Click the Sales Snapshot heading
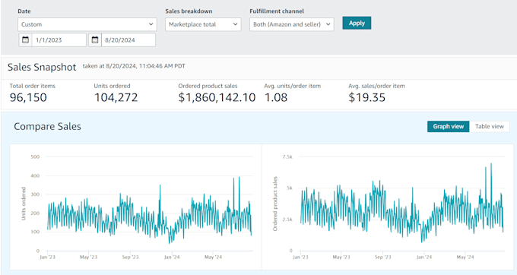517x275 pixels. (x=42, y=67)
